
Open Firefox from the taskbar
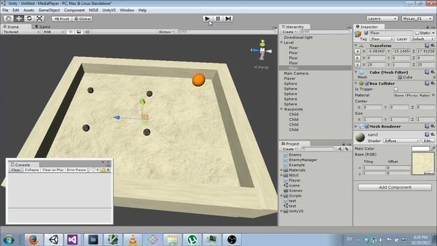[x=33, y=240]
